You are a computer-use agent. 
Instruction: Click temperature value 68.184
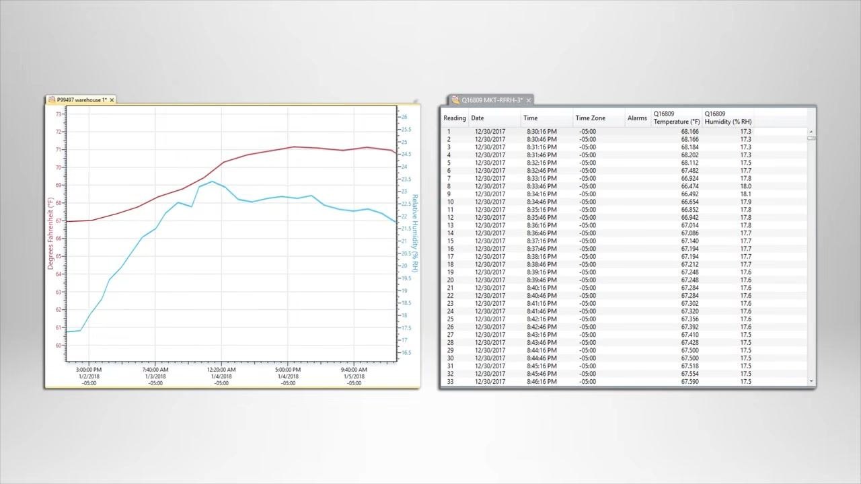pyautogui.click(x=689, y=147)
